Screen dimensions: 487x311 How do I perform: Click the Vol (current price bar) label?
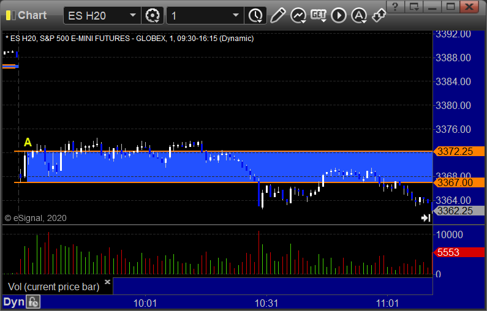pyautogui.click(x=53, y=287)
